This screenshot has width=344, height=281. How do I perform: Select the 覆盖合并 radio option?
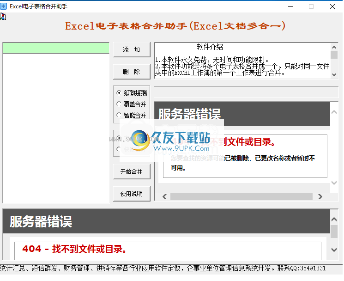[131, 104]
